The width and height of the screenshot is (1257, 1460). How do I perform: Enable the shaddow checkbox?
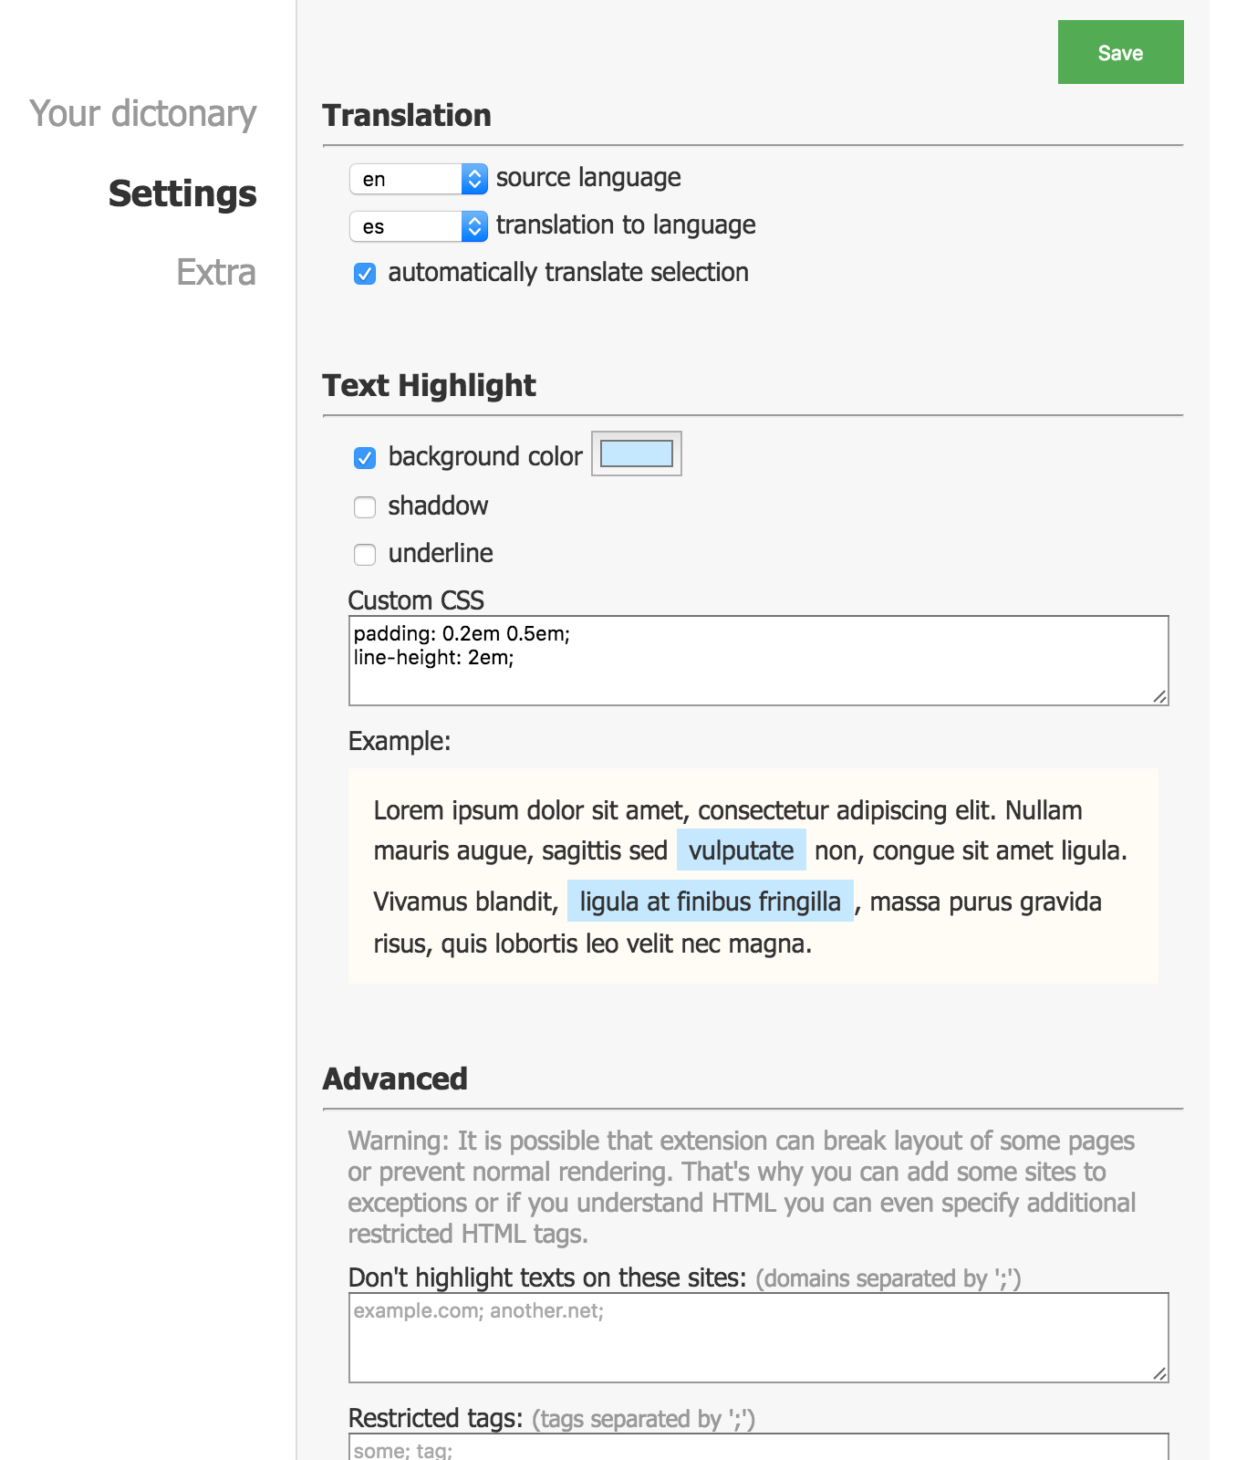coord(365,507)
